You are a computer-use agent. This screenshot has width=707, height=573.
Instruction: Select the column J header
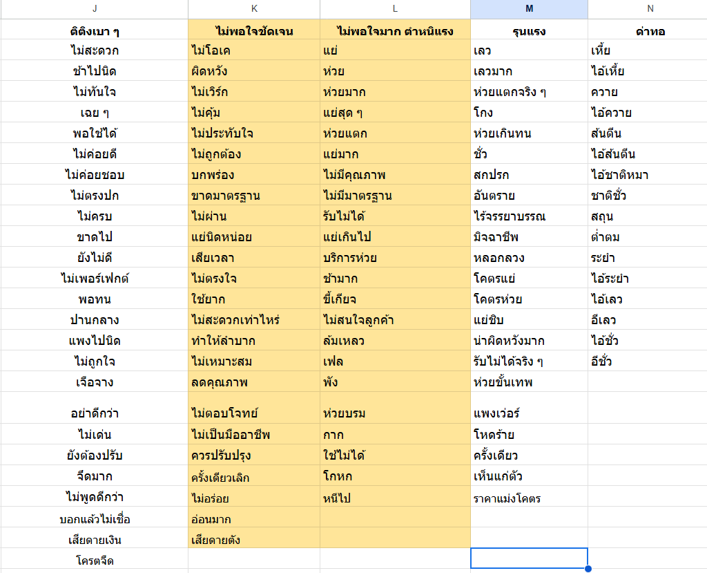94,9
